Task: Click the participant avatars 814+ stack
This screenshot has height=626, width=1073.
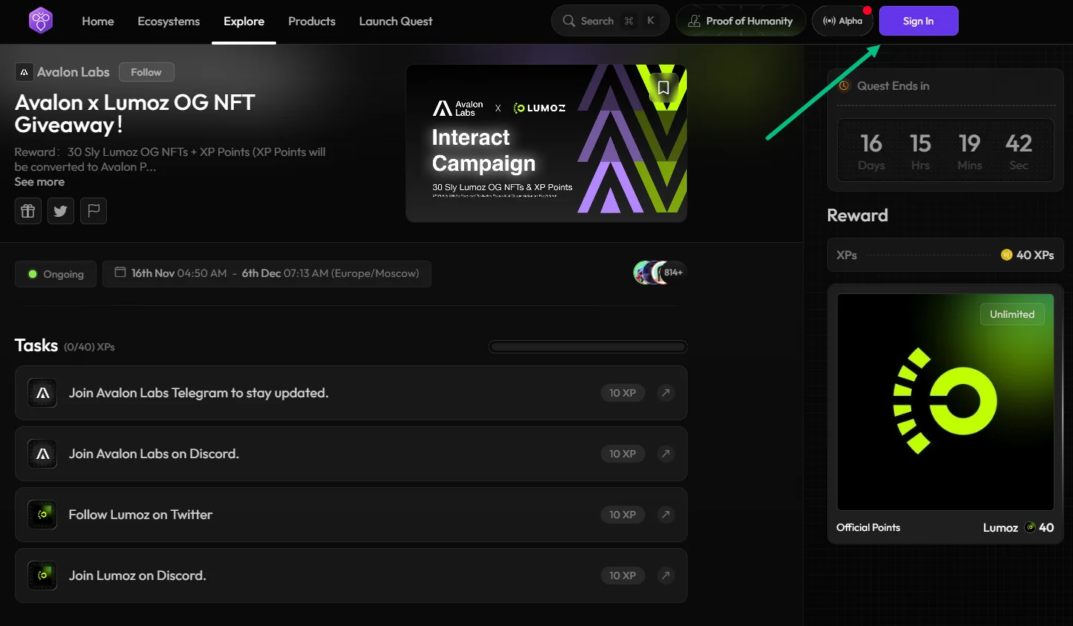Action: pos(659,273)
